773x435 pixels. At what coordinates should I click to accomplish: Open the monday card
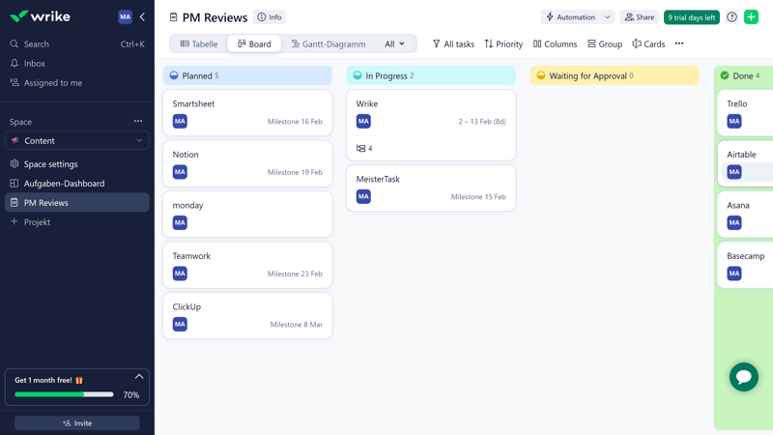[247, 214]
